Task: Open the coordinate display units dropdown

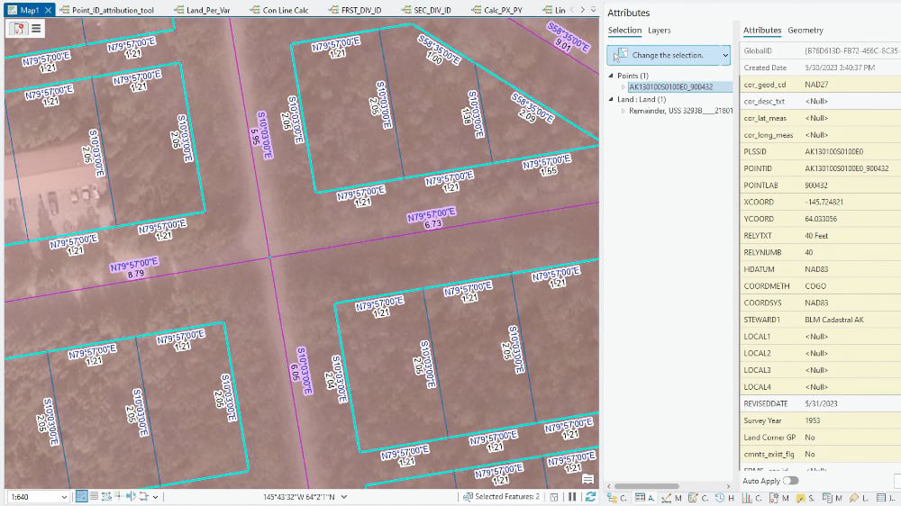Action: click(343, 497)
